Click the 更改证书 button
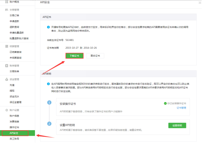This screenshot has height=143, width=202. pos(95,56)
